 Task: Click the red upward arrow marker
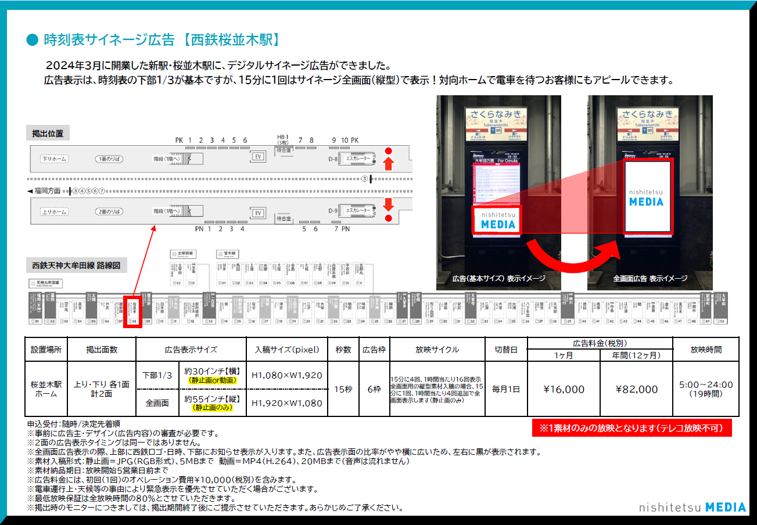pyautogui.click(x=389, y=164)
